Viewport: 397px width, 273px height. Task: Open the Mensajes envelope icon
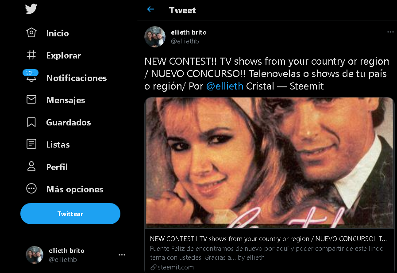tap(31, 99)
